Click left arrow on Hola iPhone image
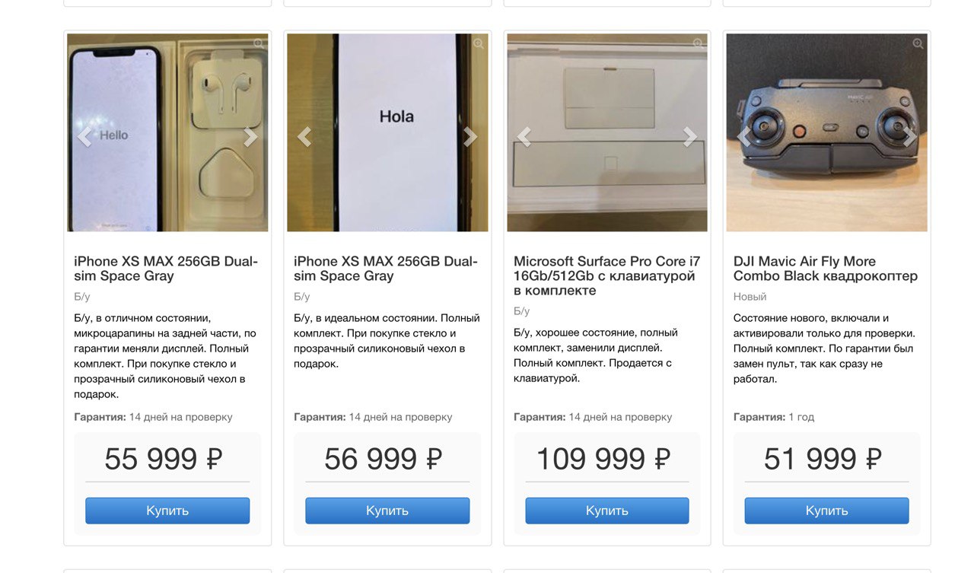 (304, 137)
